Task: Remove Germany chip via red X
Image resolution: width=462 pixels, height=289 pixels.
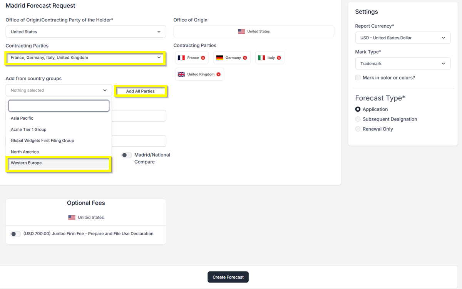Action: tap(245, 58)
